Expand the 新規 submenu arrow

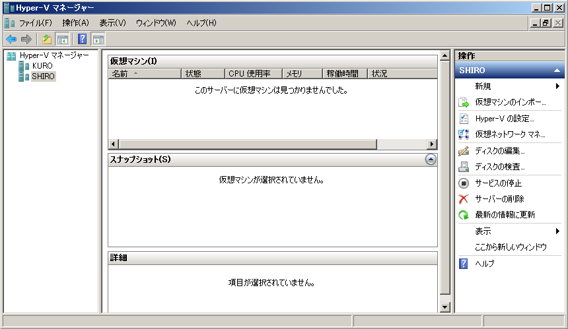(x=557, y=86)
